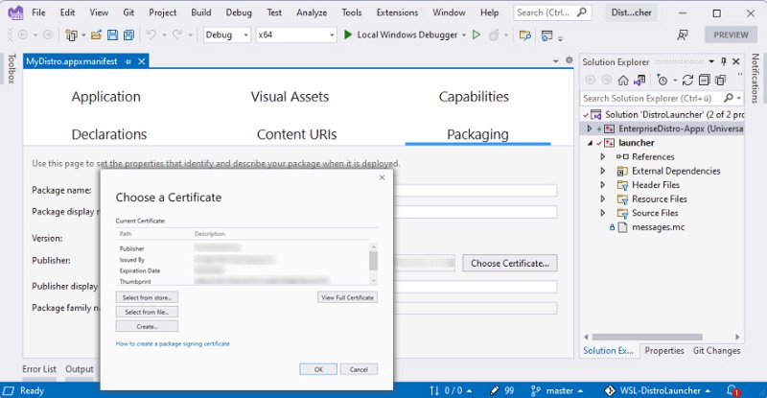
Task: Click the Send Feedback icon
Action: [x=683, y=35]
